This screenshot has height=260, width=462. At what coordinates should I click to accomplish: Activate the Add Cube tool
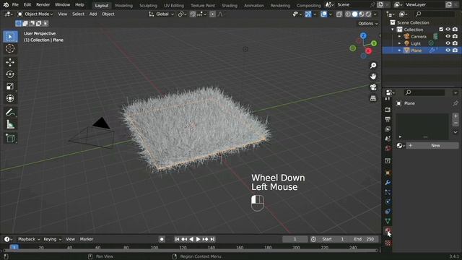[x=10, y=138]
